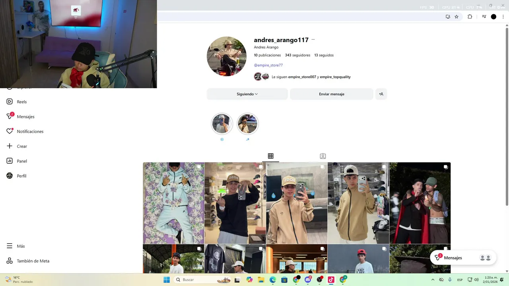Bookmark this page with star icon
The width and height of the screenshot is (509, 286).
tap(457, 17)
